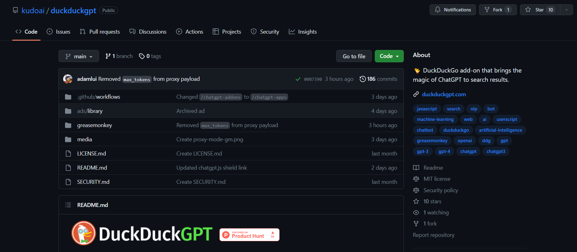577x252 pixels.
Task: Open the Security tab
Action: tap(265, 32)
